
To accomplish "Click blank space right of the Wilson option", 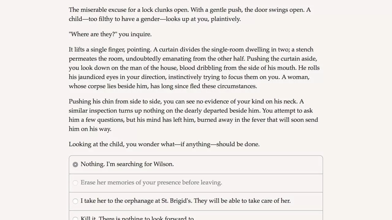I will coord(248,164).
